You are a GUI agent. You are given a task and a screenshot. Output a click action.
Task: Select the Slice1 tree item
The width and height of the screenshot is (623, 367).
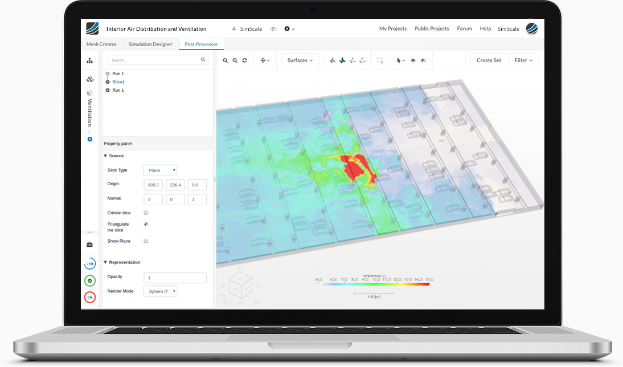(118, 81)
